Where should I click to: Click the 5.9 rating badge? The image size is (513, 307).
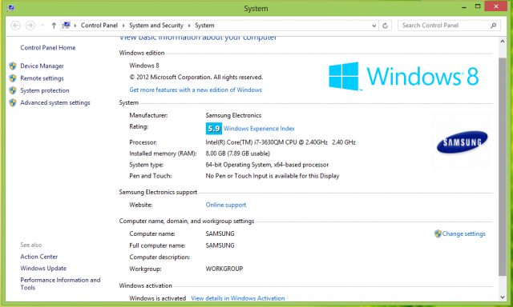[x=214, y=129]
